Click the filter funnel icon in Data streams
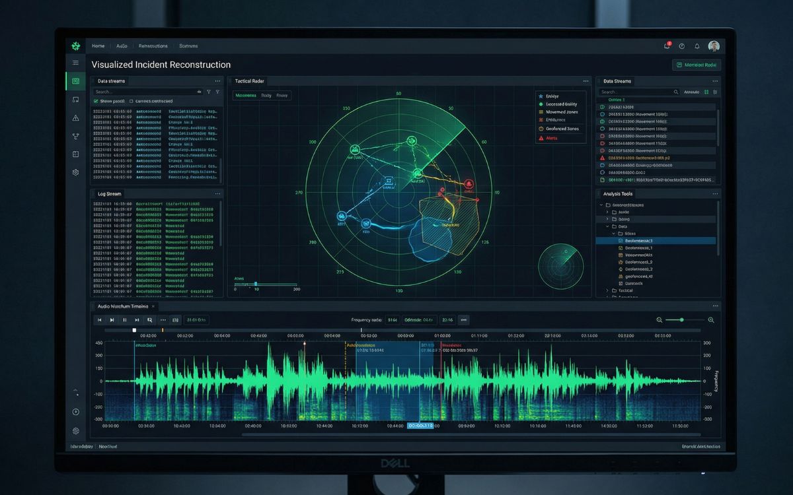 209,92
